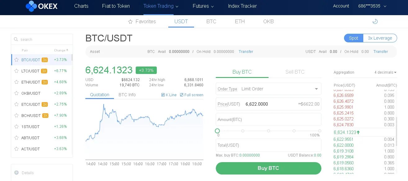Change aggregation decimals dropdown
Viewport: 408px width, 181px height.
(x=385, y=72)
